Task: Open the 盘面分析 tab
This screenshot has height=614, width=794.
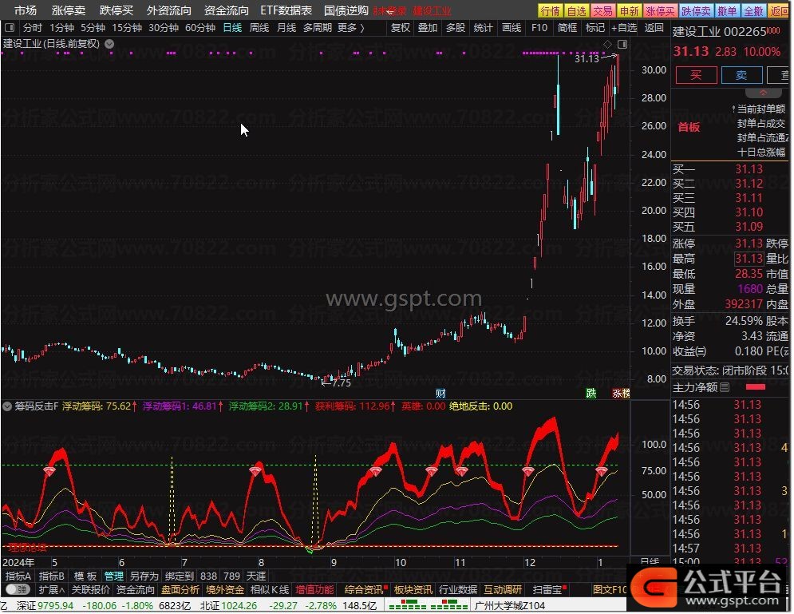Action: tap(180, 590)
